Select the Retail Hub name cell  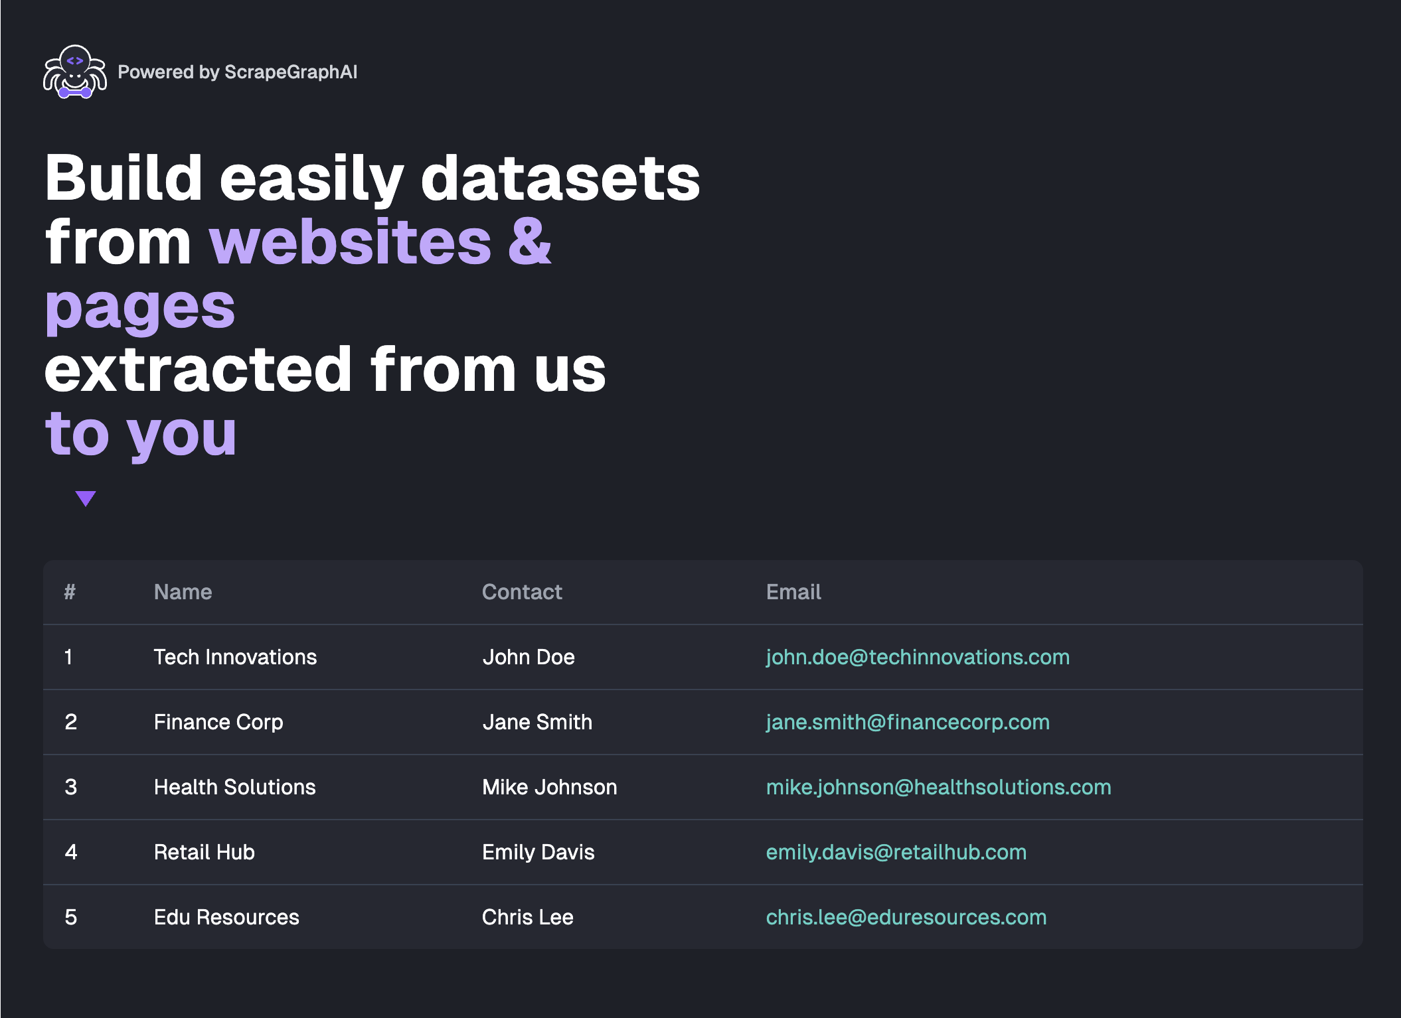point(204,852)
